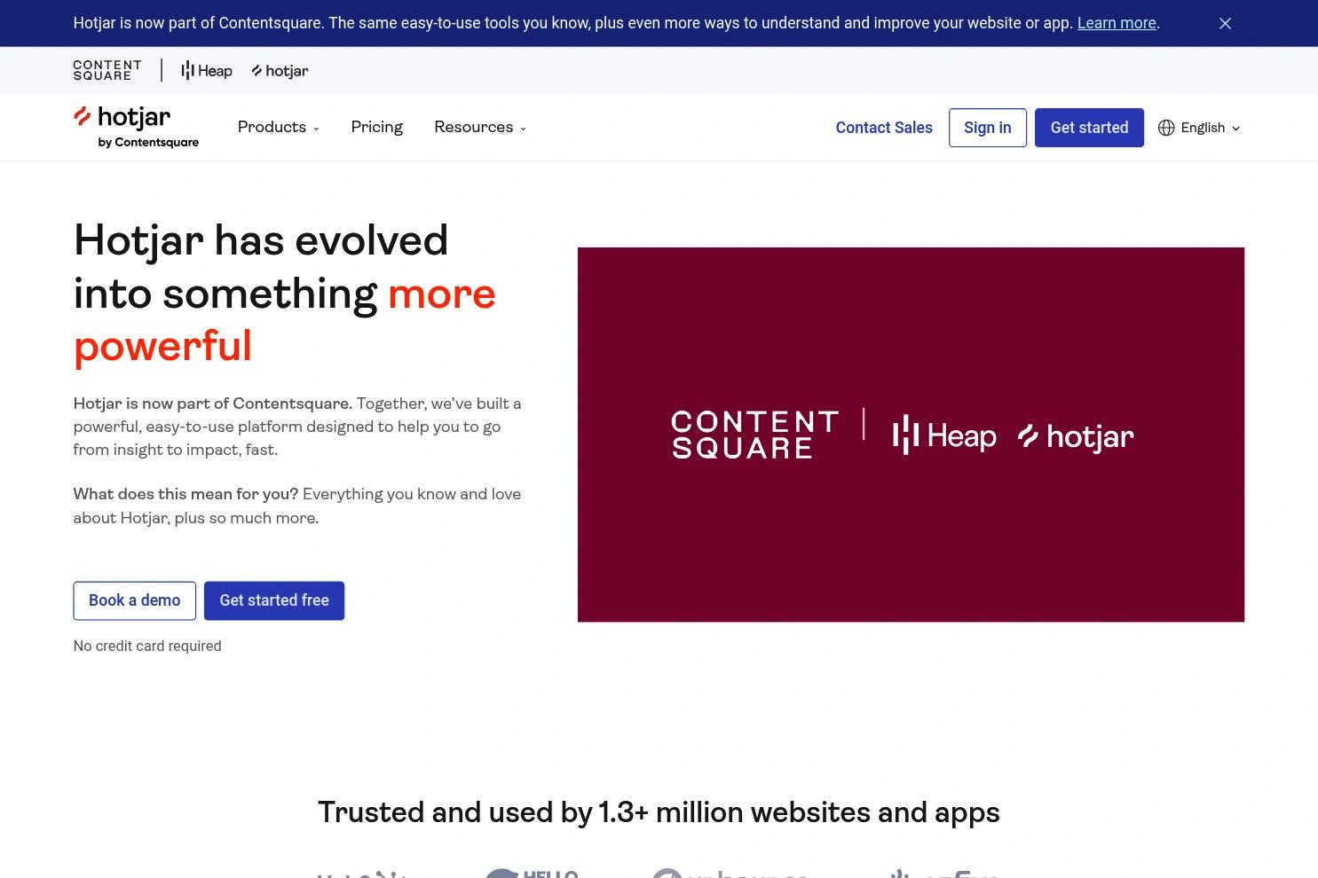The width and height of the screenshot is (1318, 878).
Task: Click the maroon Contentsquare hero image
Action: [911, 550]
